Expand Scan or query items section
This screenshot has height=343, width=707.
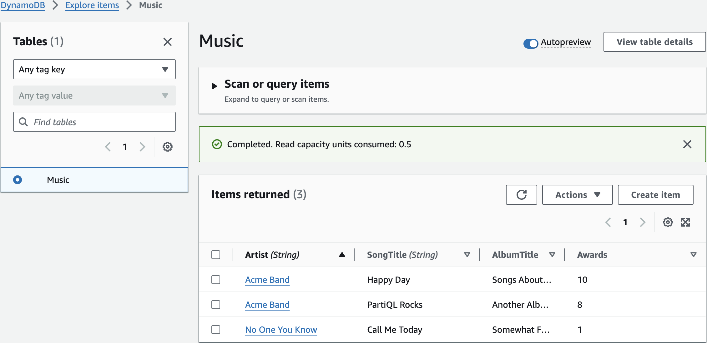(215, 86)
